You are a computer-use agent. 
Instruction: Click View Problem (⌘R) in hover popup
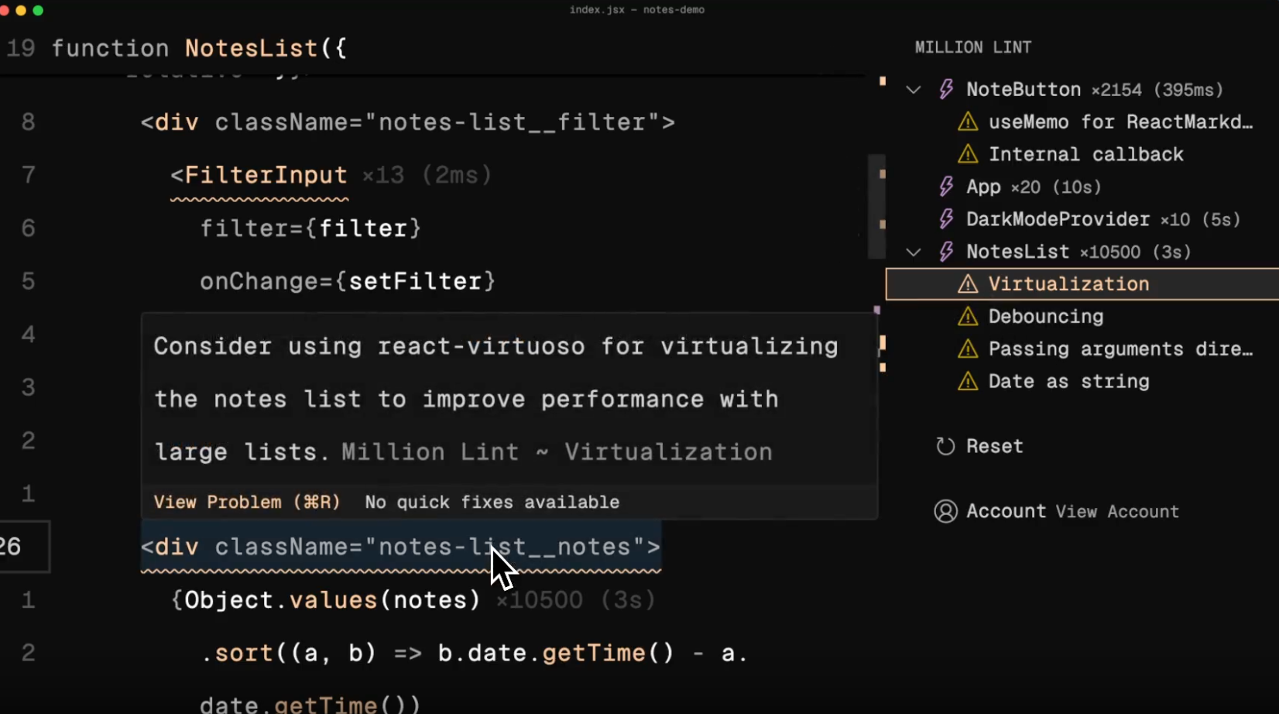(x=246, y=502)
